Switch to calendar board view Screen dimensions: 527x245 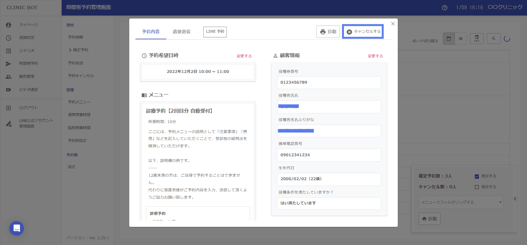[x=449, y=39]
